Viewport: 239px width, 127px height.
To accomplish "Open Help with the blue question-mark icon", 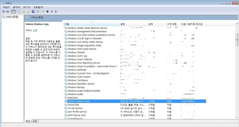I will coord(33,12).
